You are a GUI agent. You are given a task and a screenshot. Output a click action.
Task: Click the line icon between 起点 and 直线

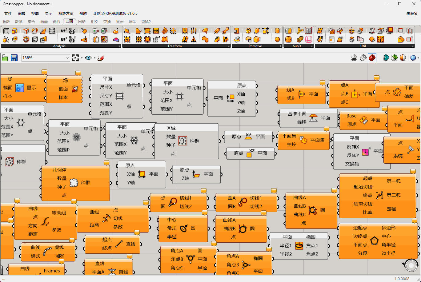(119, 244)
